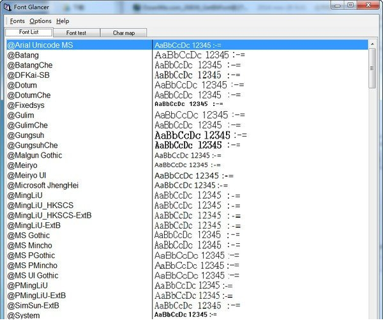The width and height of the screenshot is (383, 332).
Task: Switch to the Font test tab
Action: click(x=76, y=33)
